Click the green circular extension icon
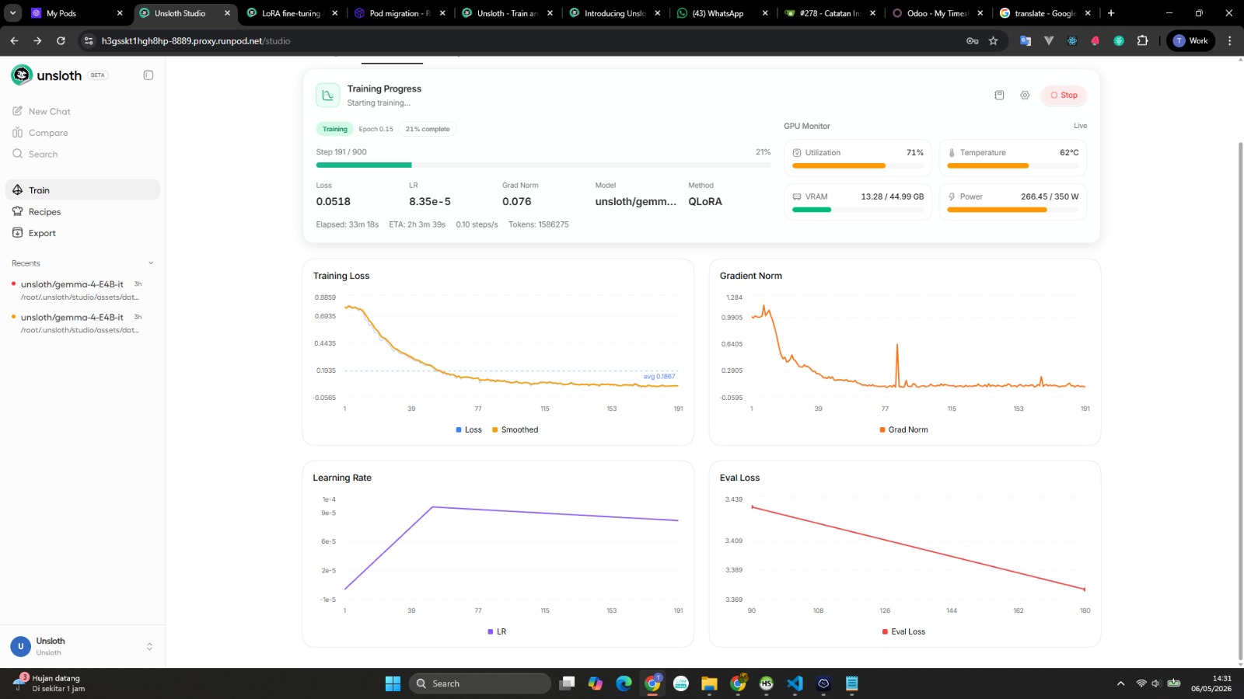The image size is (1244, 699). 1119,40
